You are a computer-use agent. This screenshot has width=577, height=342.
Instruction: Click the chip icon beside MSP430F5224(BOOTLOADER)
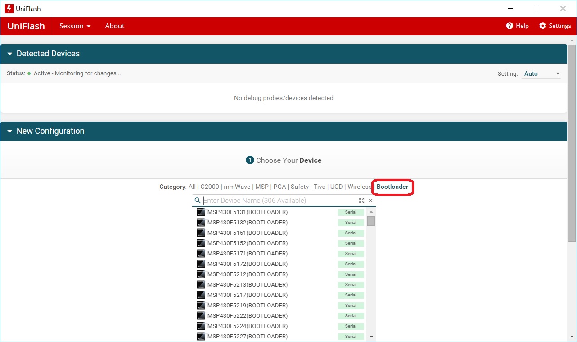(201, 326)
